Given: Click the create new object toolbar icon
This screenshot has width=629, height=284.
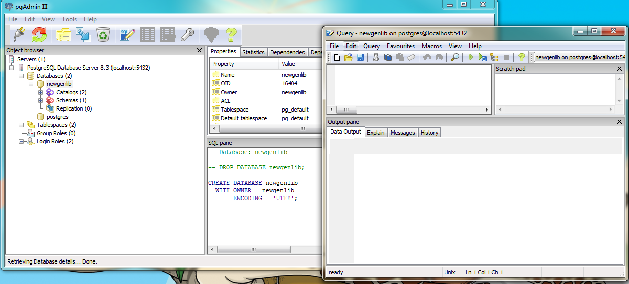Looking at the screenshot, I should tap(83, 35).
